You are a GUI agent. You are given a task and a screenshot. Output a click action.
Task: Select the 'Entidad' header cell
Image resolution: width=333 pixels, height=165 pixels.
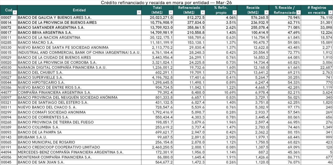click(79, 10)
